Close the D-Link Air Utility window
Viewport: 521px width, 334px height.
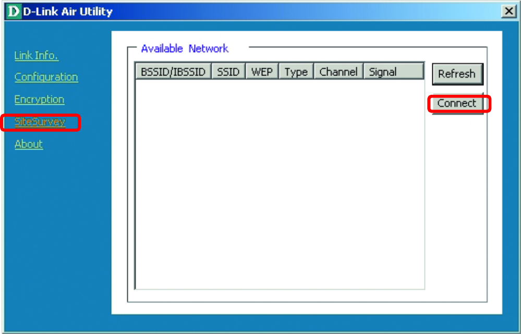point(508,11)
